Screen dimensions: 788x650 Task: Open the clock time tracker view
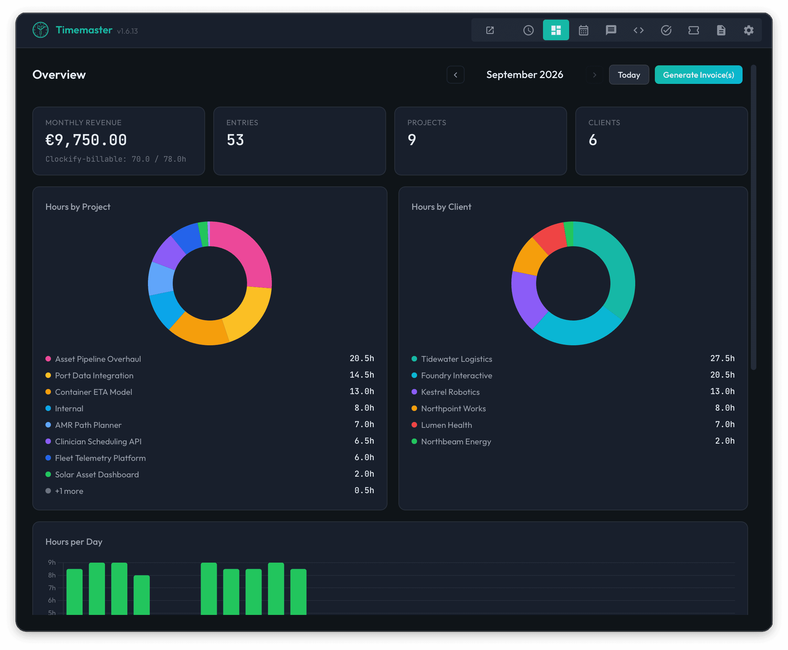tap(529, 30)
